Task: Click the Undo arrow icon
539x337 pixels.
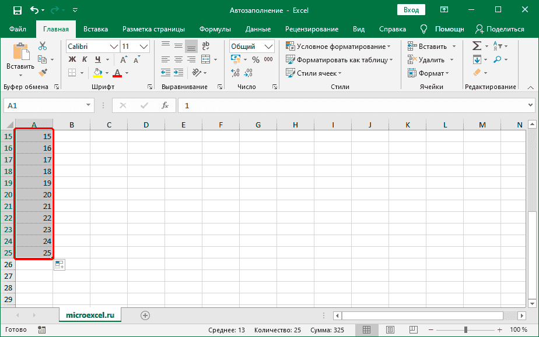Action: click(x=34, y=10)
